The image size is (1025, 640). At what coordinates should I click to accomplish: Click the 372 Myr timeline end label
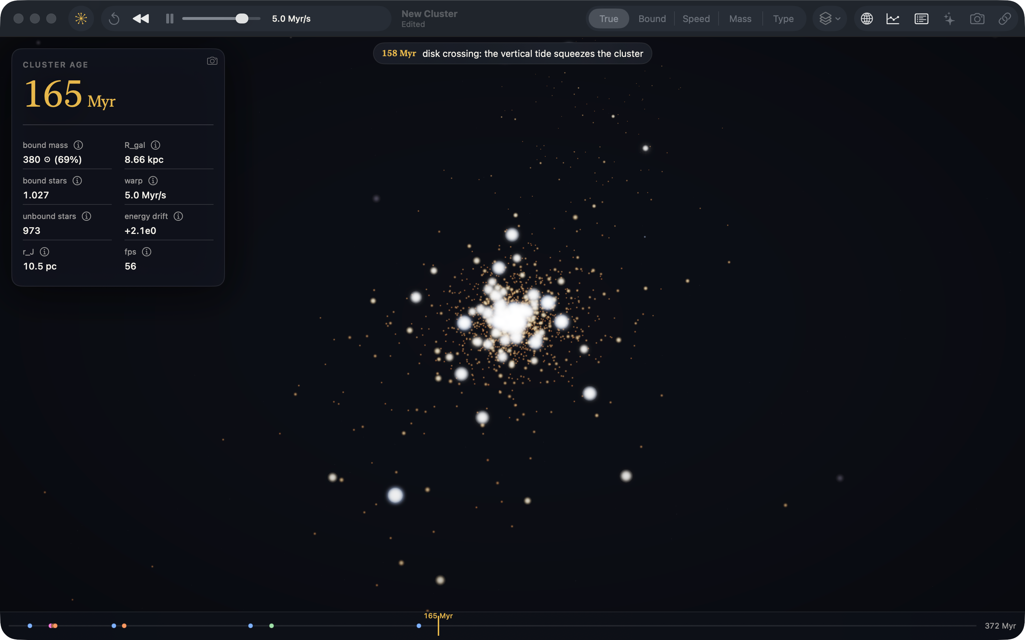pyautogui.click(x=1000, y=626)
